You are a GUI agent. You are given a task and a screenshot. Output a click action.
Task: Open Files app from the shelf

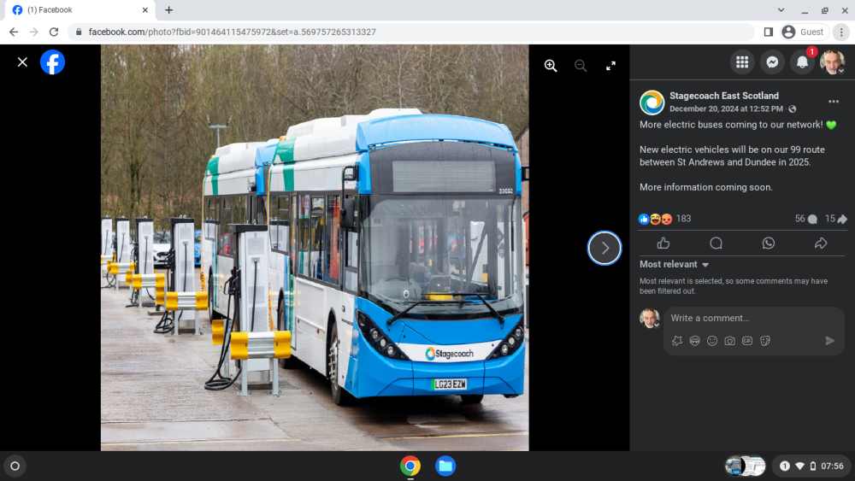tap(445, 466)
